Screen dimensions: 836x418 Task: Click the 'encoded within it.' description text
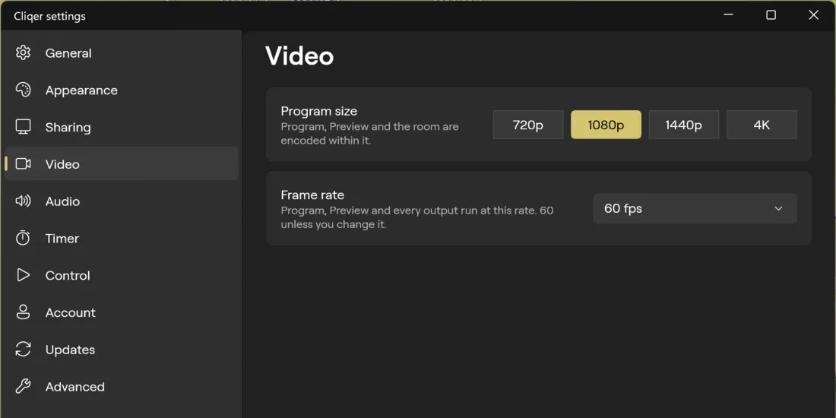point(326,141)
